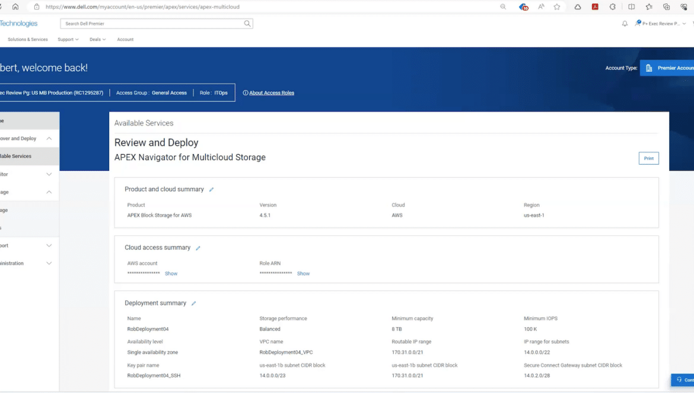Expand Administration sidebar section chevron
The width and height of the screenshot is (694, 393).
(49, 263)
